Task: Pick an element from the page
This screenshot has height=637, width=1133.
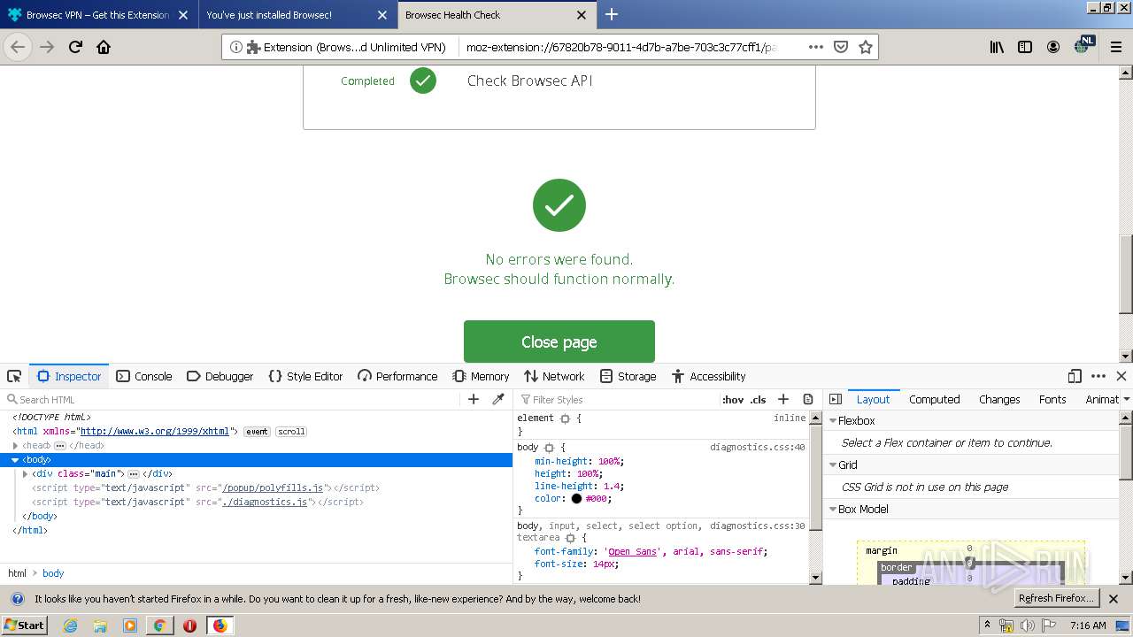Action: click(14, 376)
